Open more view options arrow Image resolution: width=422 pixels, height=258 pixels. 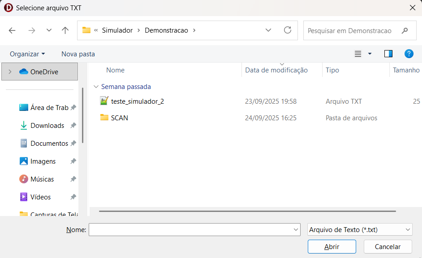pyautogui.click(x=370, y=54)
